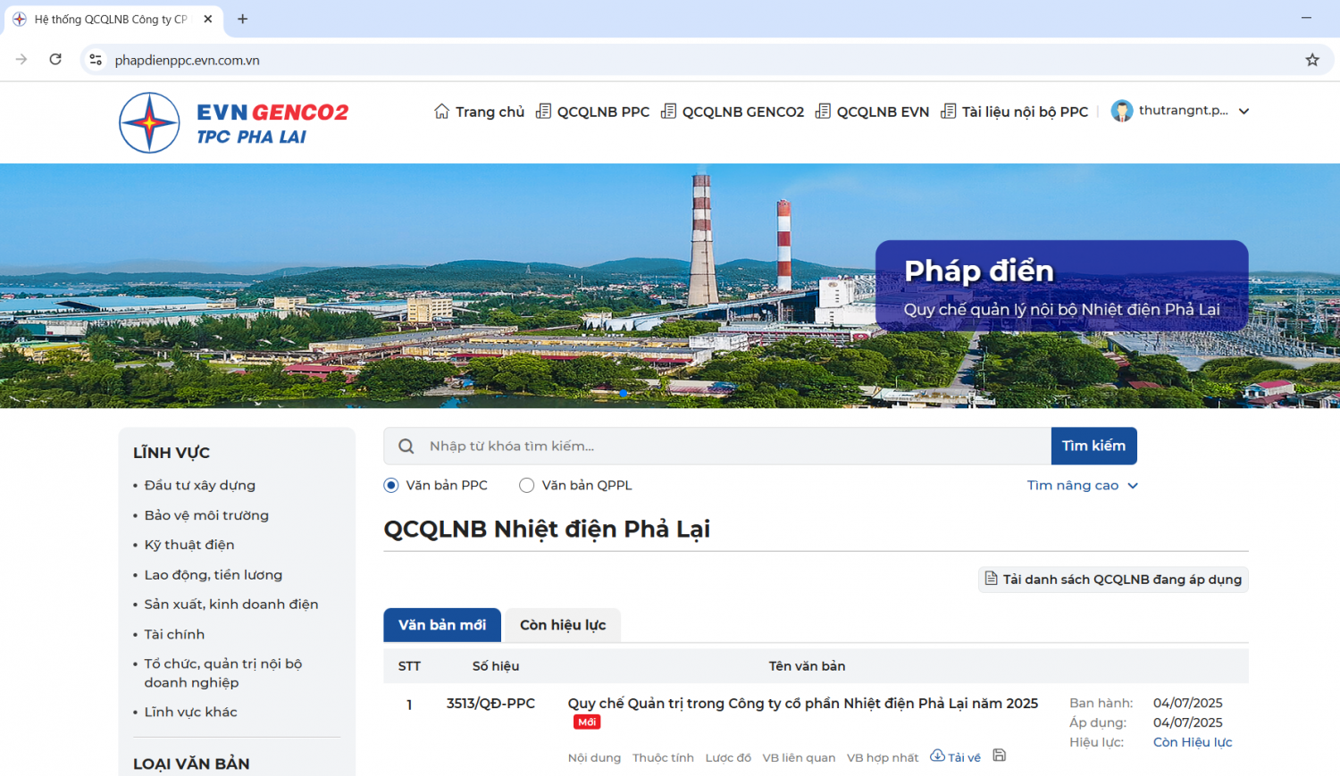Click the save disk icon in row 1
Screen dimensions: 1340x776
[1000, 755]
